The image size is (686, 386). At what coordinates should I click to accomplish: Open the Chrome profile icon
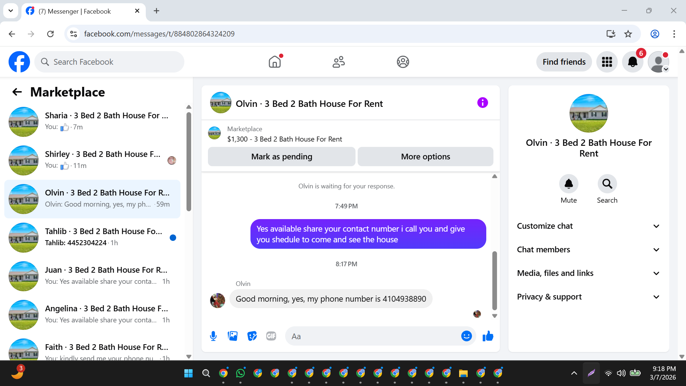pyautogui.click(x=655, y=34)
